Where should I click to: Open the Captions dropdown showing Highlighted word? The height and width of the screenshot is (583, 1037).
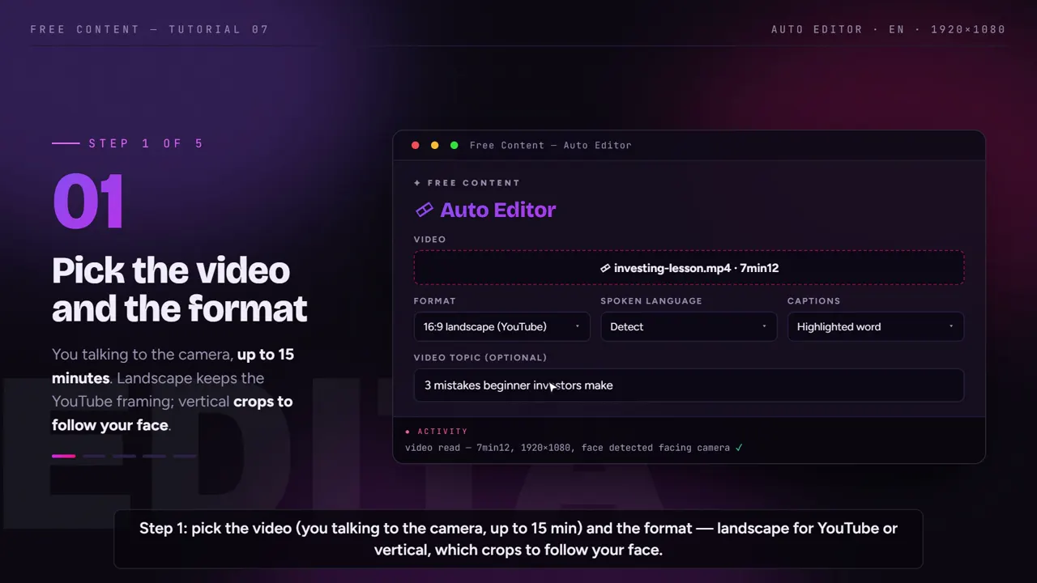(x=876, y=326)
